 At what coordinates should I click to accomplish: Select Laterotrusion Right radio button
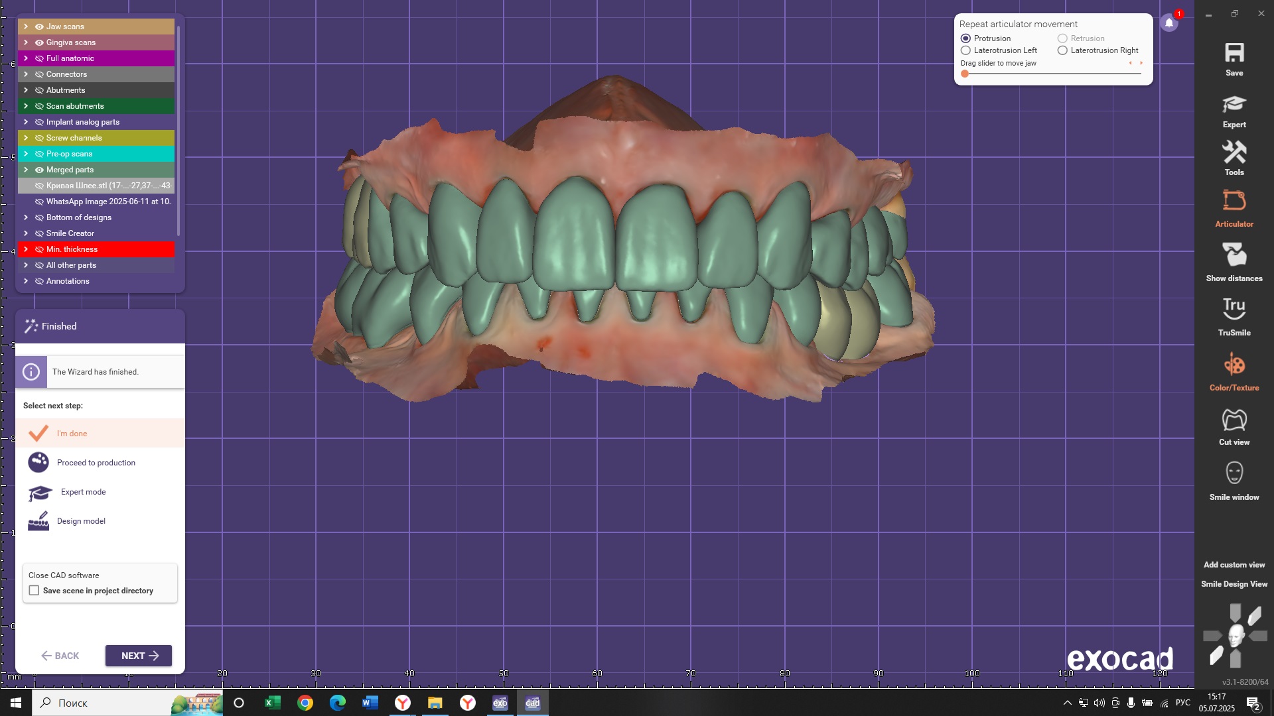(x=1062, y=50)
